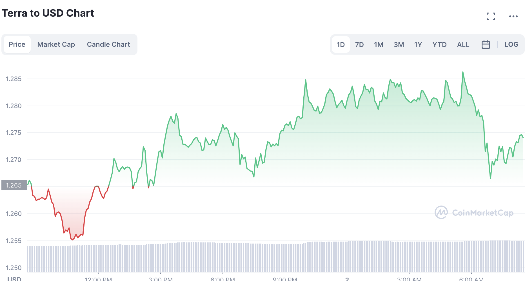This screenshot has width=525, height=281.
Task: Click the Terra to USD Chart heading
Action: (48, 13)
